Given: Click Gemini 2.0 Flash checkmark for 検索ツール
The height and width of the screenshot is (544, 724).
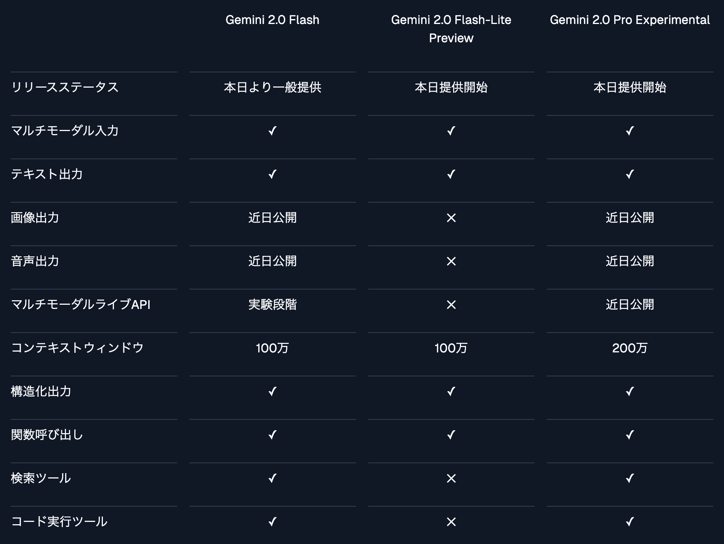Looking at the screenshot, I should 272,478.
